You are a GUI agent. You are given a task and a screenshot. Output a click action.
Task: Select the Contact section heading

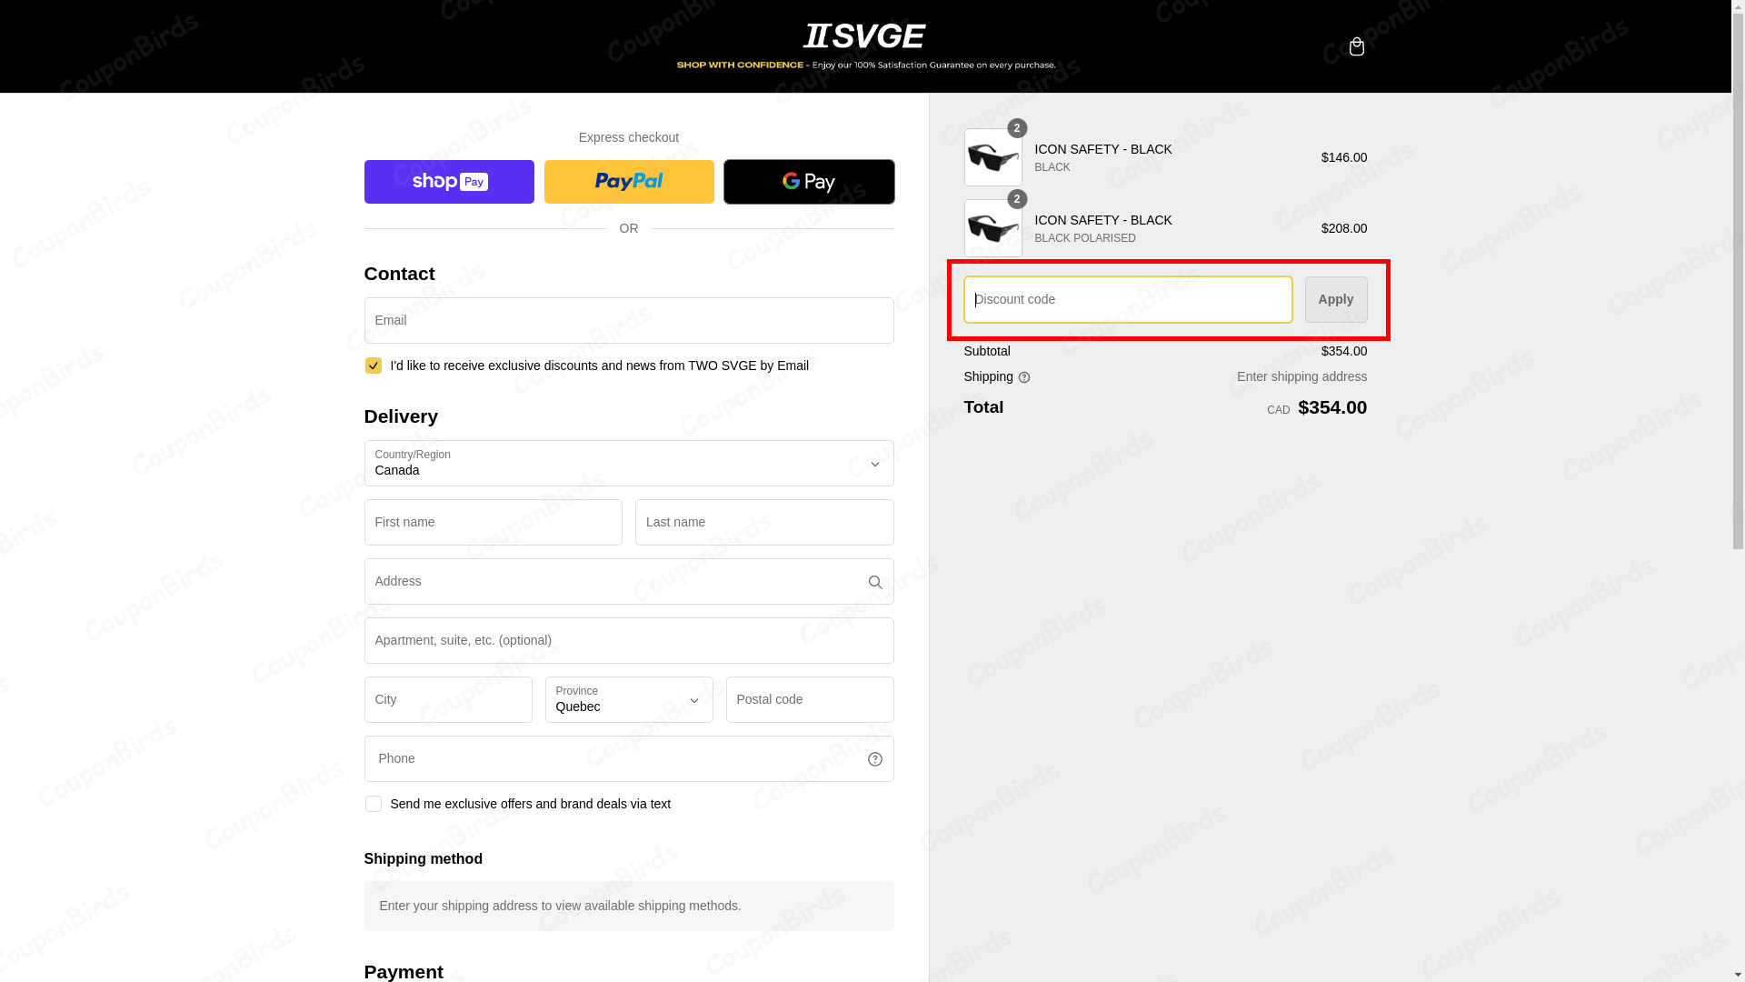399,274
